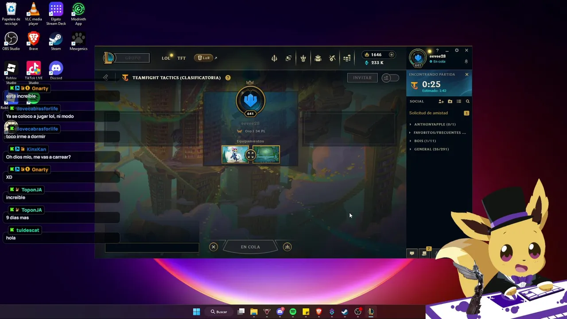Image resolution: width=567 pixels, height=319 pixels.
Task: Click the INVITAR button
Action: click(x=362, y=78)
